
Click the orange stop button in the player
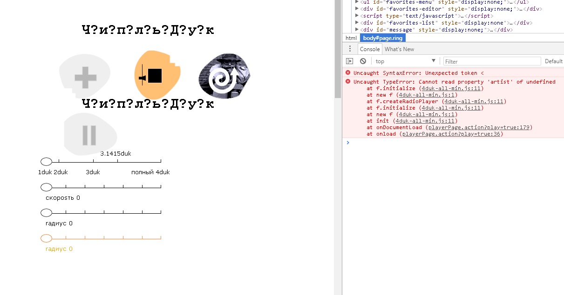(157, 74)
